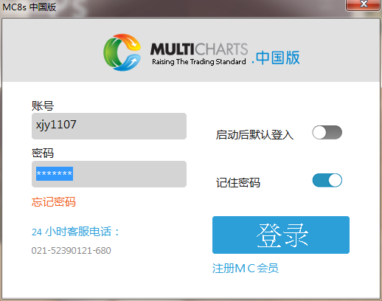This screenshot has width=382, height=301.
Task: Click the 账号 label above username
Action: tap(43, 105)
